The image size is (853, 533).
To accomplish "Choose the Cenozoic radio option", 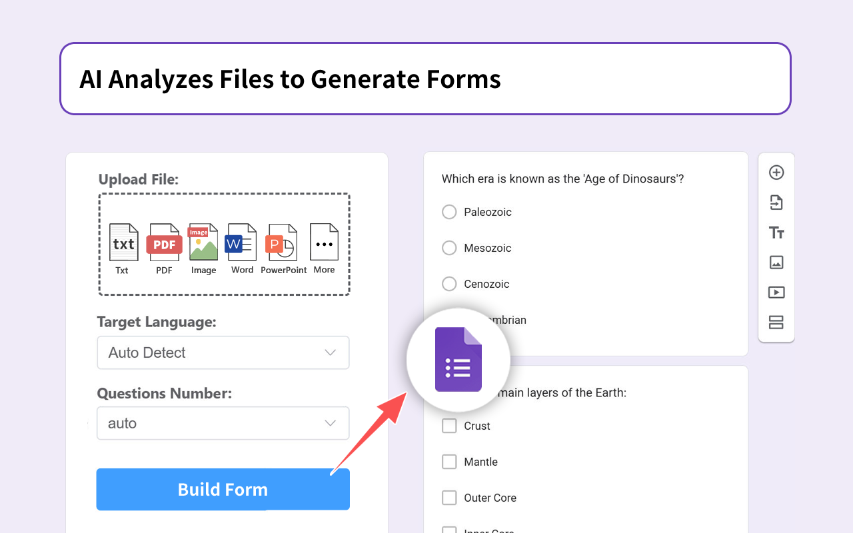I will pyautogui.click(x=450, y=284).
